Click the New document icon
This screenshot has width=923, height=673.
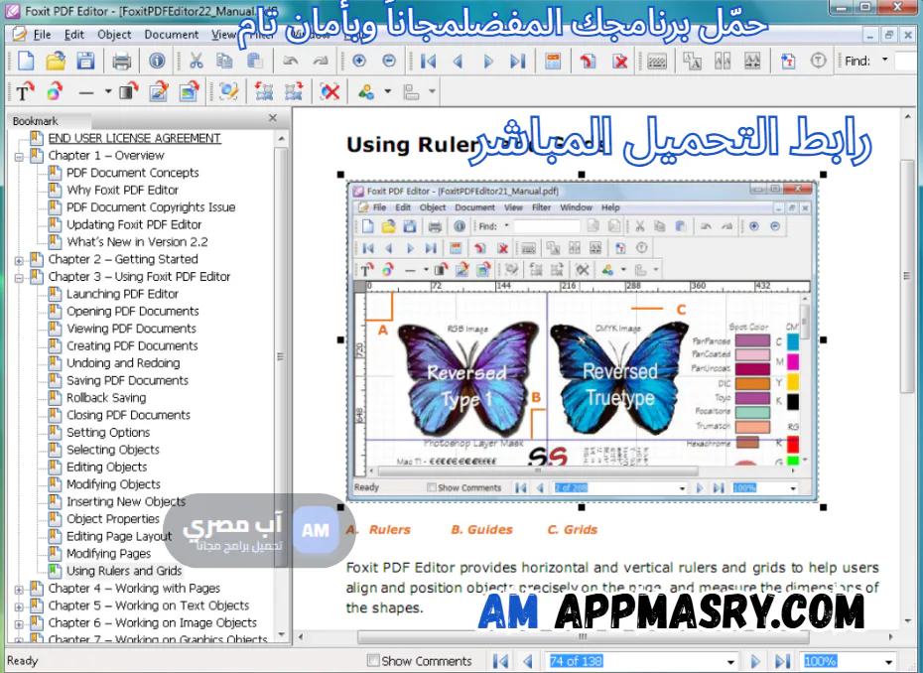[x=26, y=61]
